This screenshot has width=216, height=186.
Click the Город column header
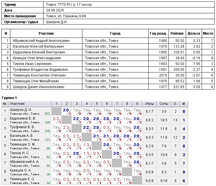[x=115, y=34]
